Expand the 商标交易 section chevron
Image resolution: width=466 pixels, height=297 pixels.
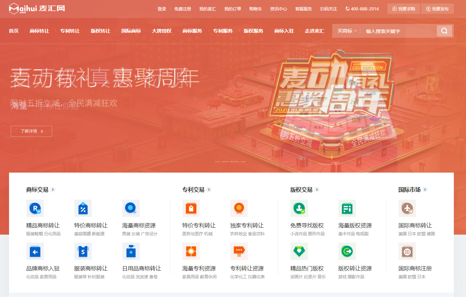[53, 190]
